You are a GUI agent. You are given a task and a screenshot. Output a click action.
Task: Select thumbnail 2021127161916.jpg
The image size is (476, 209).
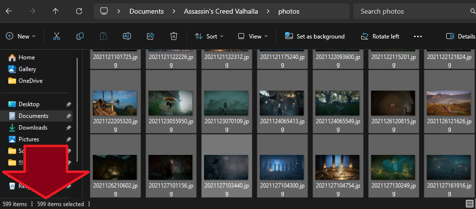(x=449, y=168)
